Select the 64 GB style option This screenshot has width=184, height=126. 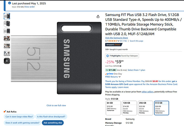[113, 108]
